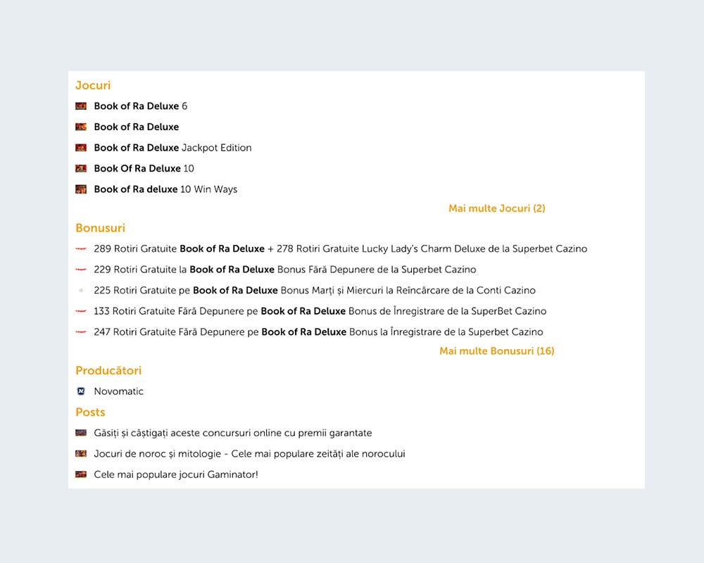The width and height of the screenshot is (704, 563).
Task: Click thumbnail of the Jocuri de noroc și mitologie post
Action: pos(81,454)
